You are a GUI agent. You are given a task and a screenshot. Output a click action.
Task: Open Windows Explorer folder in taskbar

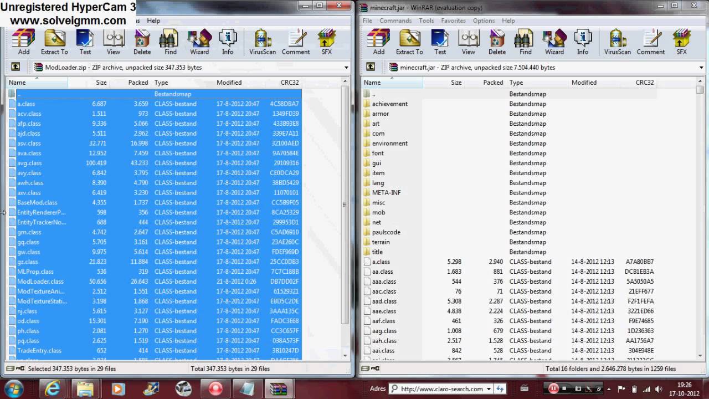(85, 388)
